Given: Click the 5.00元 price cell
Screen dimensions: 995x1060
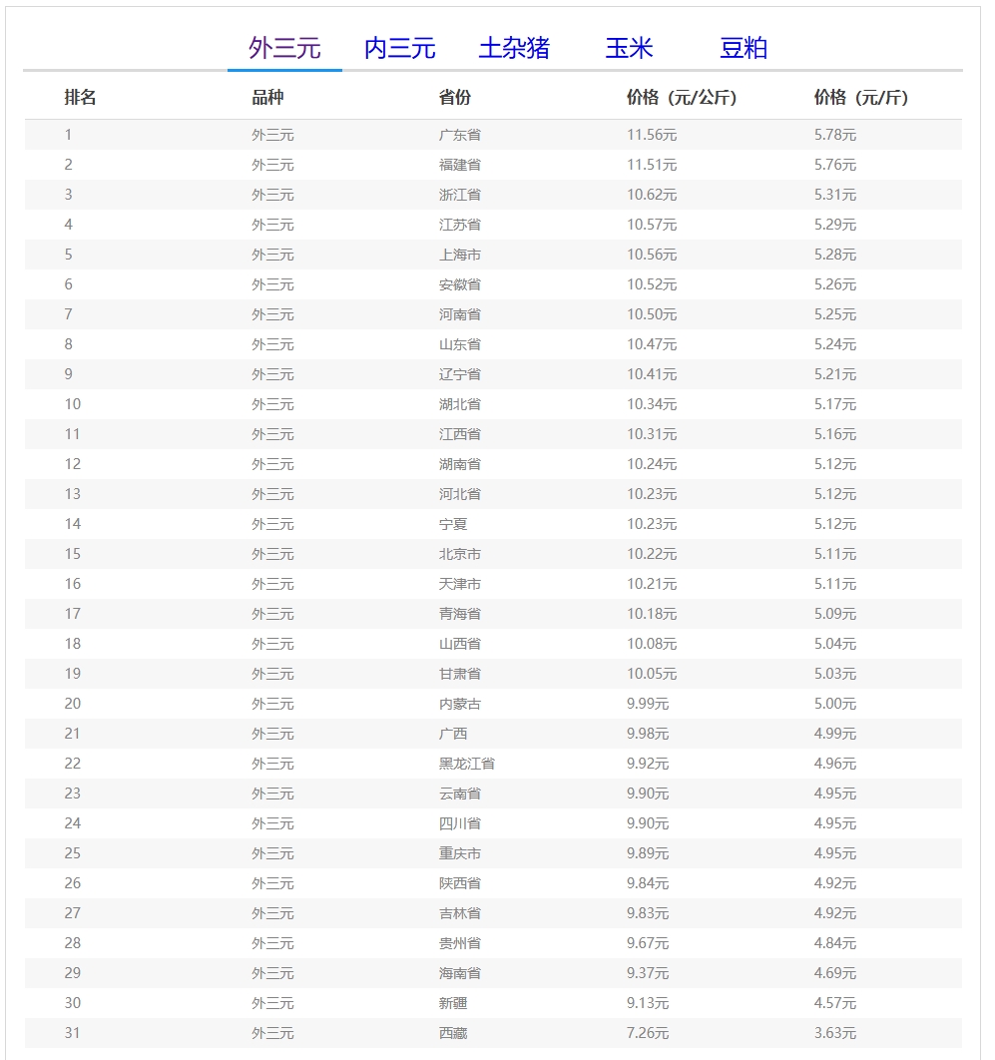Looking at the screenshot, I should click(x=834, y=704).
